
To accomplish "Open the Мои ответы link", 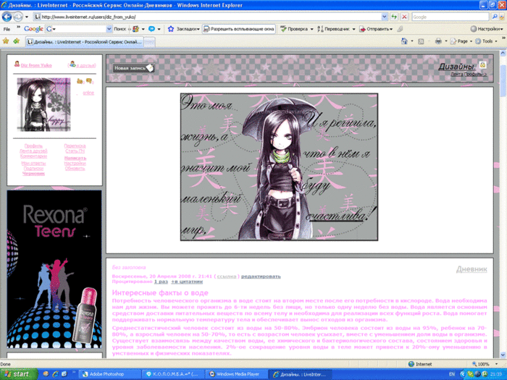I will pos(33,164).
